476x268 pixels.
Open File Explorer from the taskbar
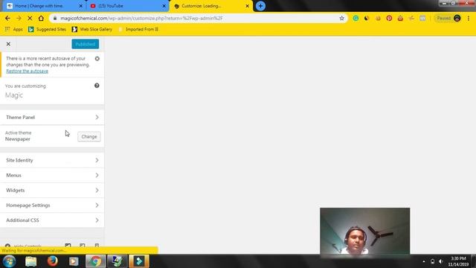(x=31, y=261)
